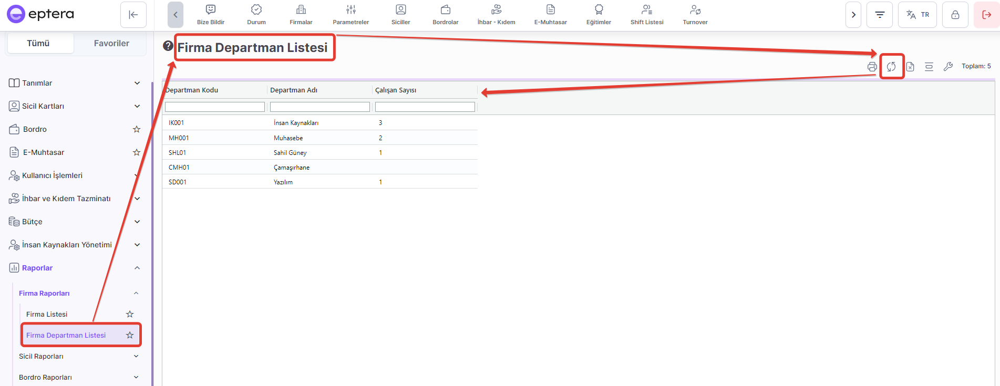Click the lock icon in the top bar
This screenshot has width=1000, height=386.
point(955,15)
